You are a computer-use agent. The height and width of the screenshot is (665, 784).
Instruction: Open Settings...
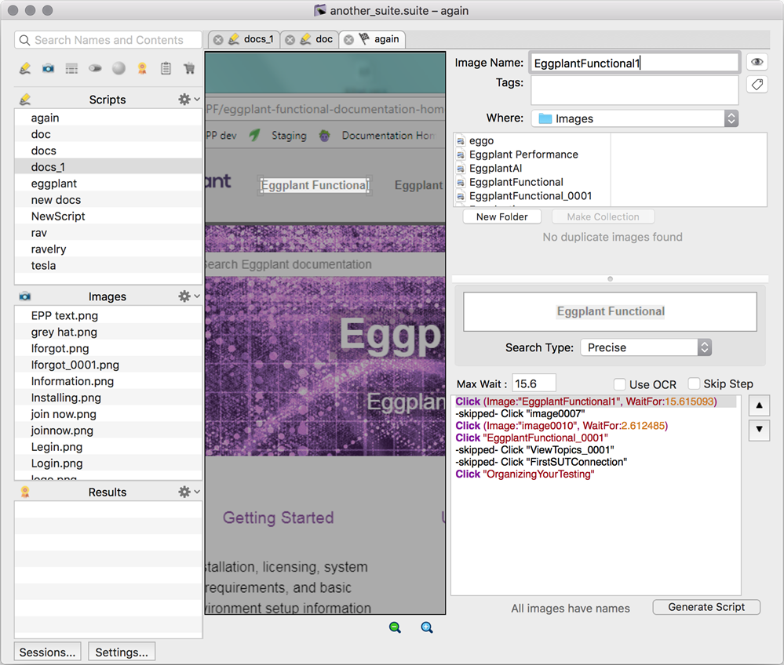(122, 652)
